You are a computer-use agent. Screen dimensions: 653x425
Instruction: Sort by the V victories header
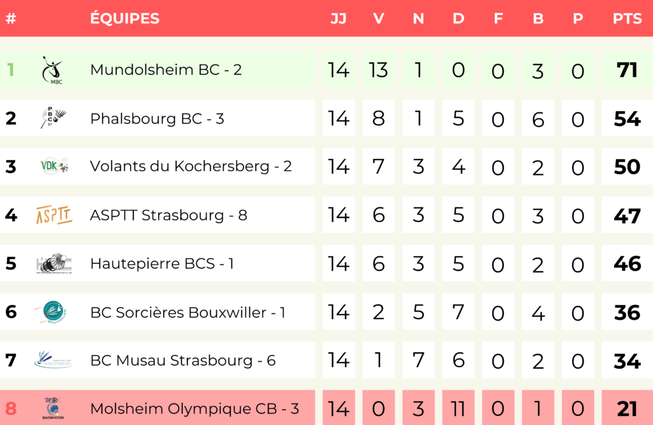click(378, 19)
